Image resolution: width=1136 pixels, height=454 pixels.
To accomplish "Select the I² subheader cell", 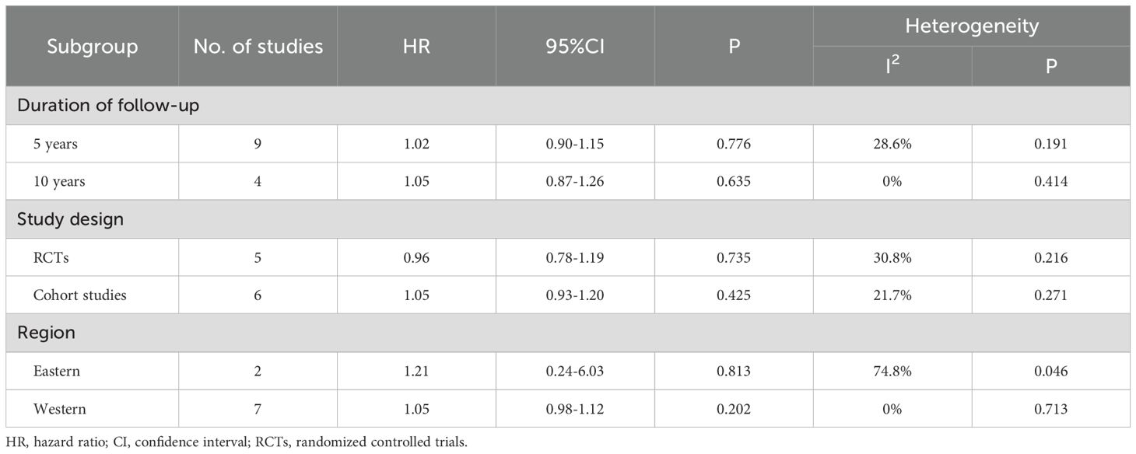I will pyautogui.click(x=892, y=66).
